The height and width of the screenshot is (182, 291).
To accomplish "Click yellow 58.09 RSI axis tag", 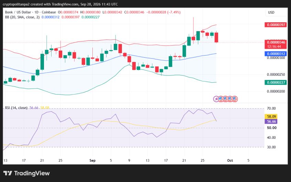I will tap(271, 117).
